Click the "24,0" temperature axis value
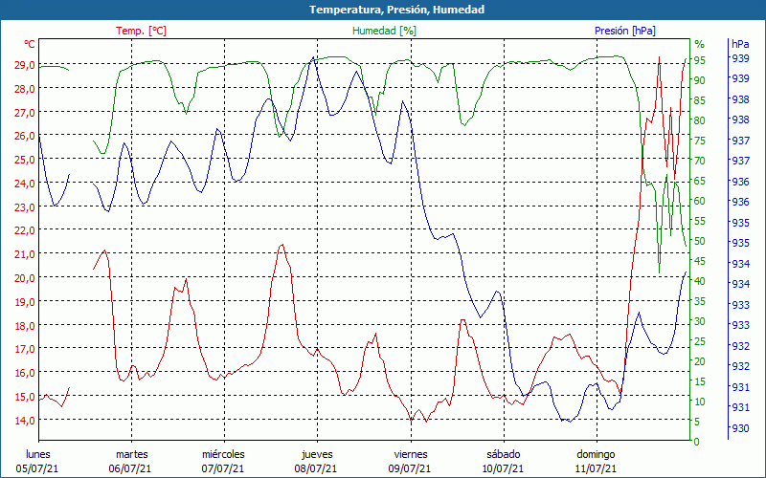The height and width of the screenshot is (478, 766). pos(26,184)
